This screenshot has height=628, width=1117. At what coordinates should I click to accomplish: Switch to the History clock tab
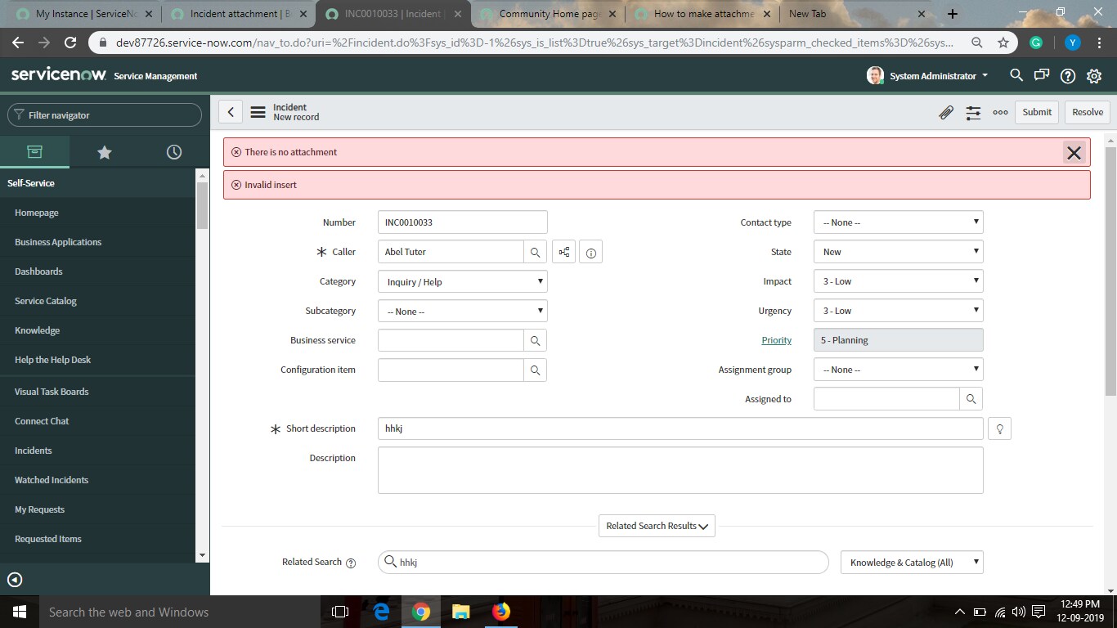pos(173,152)
